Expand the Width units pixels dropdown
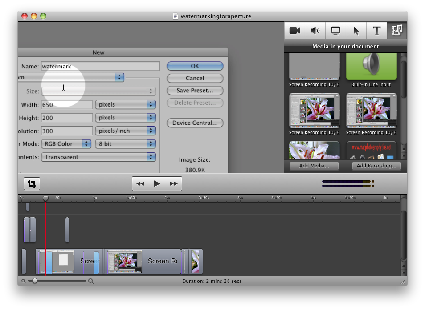Image resolution: width=425 pixels, height=310 pixels. pos(125,105)
